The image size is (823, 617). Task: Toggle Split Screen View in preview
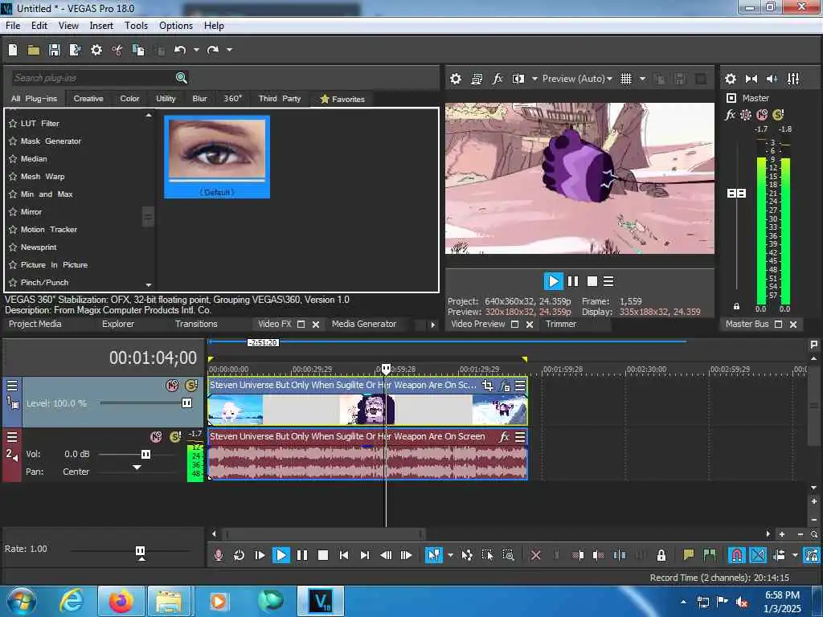tap(518, 79)
